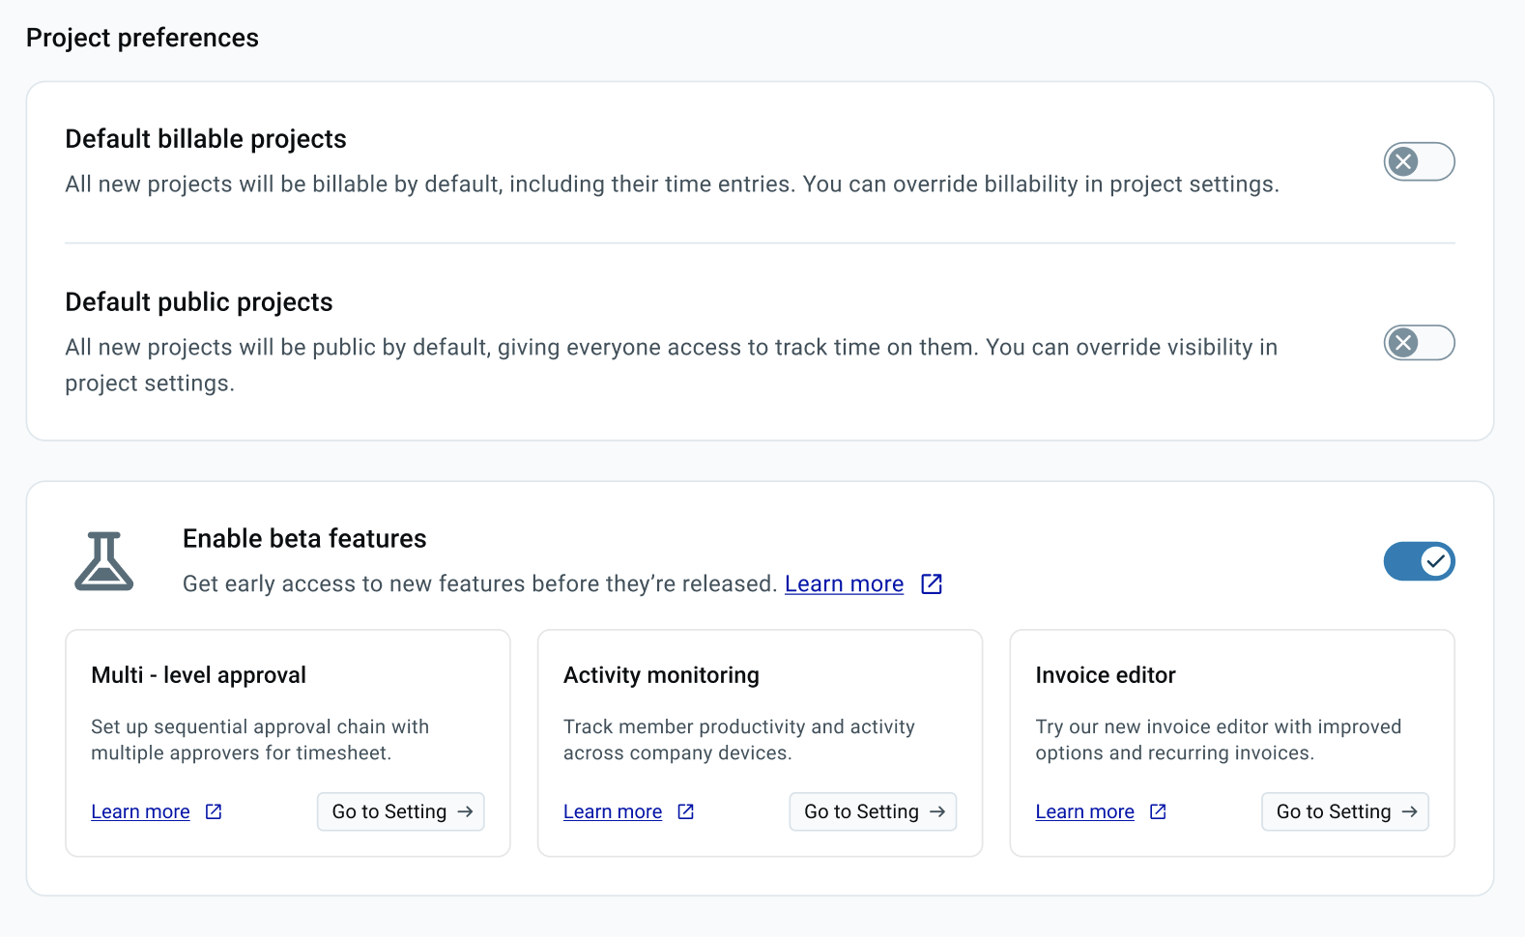
Task: Click 'All new projects will be public' description
Action: click(x=671, y=365)
